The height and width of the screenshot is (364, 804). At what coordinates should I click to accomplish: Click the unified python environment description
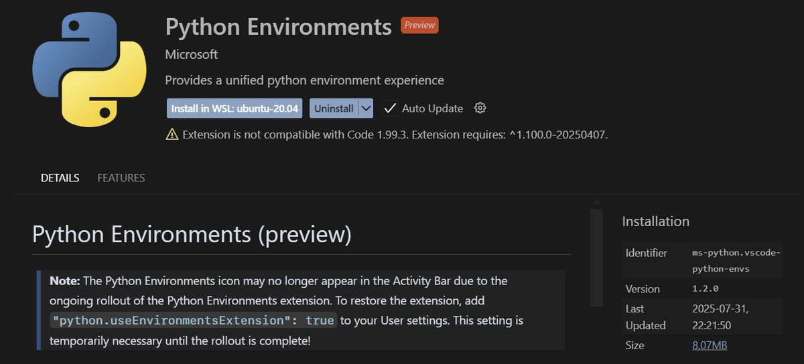(305, 80)
